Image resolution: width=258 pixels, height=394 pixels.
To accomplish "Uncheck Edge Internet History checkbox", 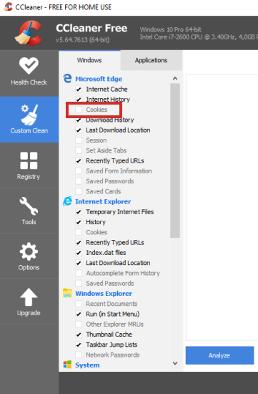I will pos(79,100).
